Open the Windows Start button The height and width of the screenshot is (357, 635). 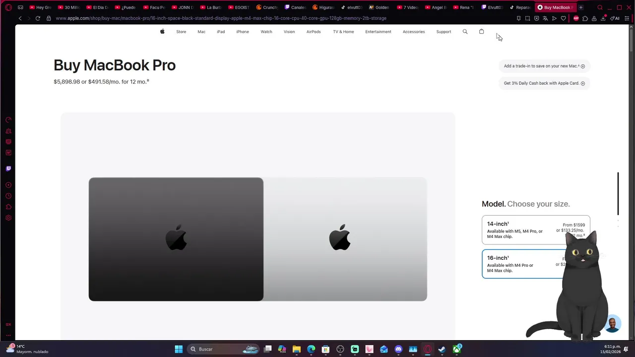[179, 349]
